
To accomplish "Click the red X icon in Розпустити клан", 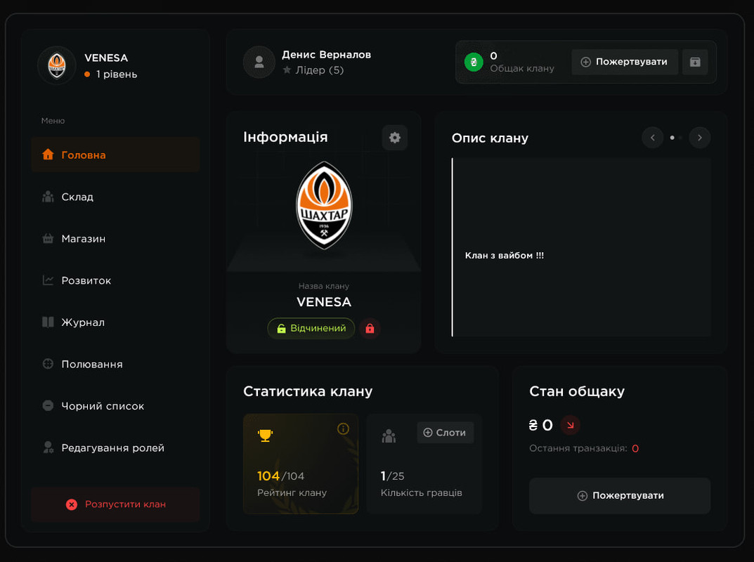I will [x=72, y=504].
